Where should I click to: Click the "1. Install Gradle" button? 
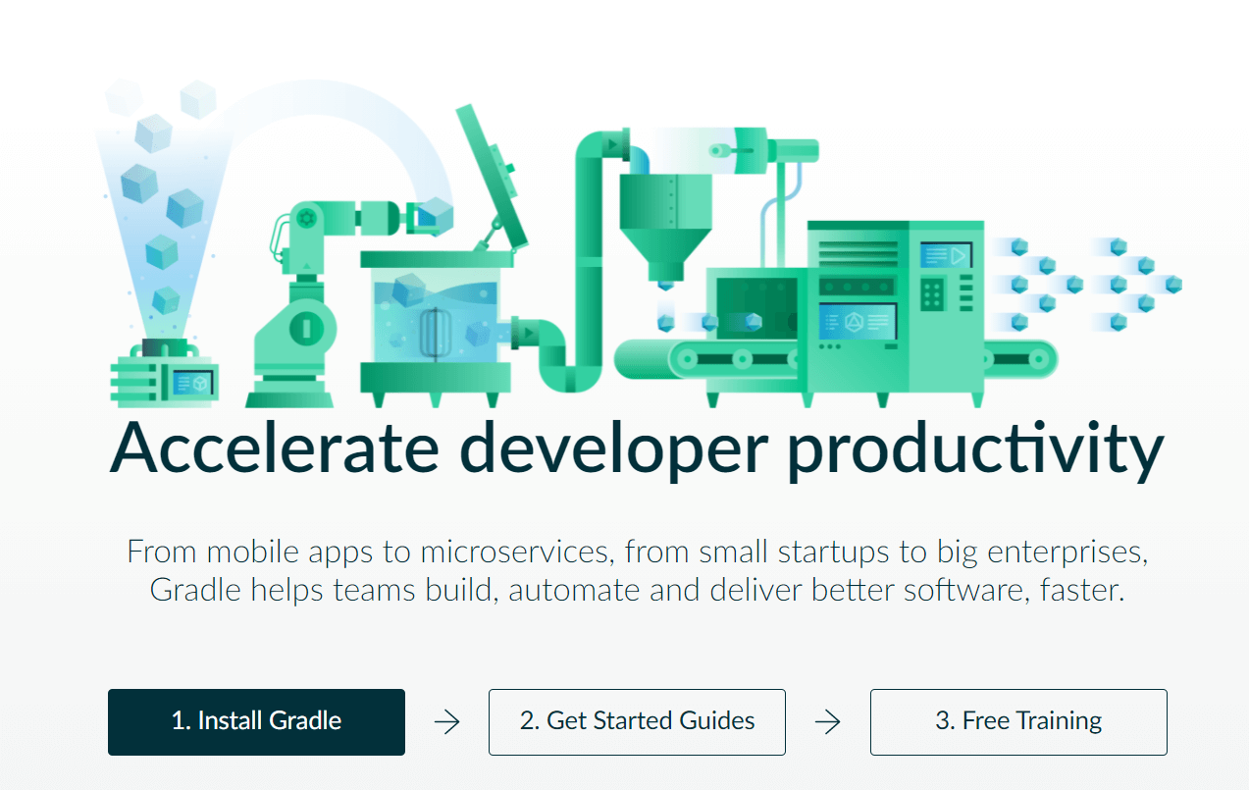(256, 721)
